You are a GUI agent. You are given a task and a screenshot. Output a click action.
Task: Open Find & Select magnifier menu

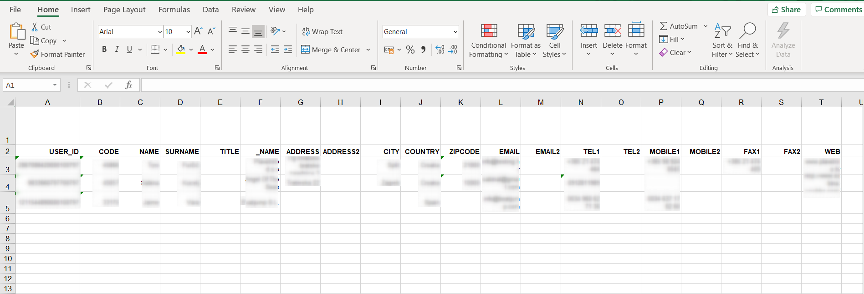[747, 41]
